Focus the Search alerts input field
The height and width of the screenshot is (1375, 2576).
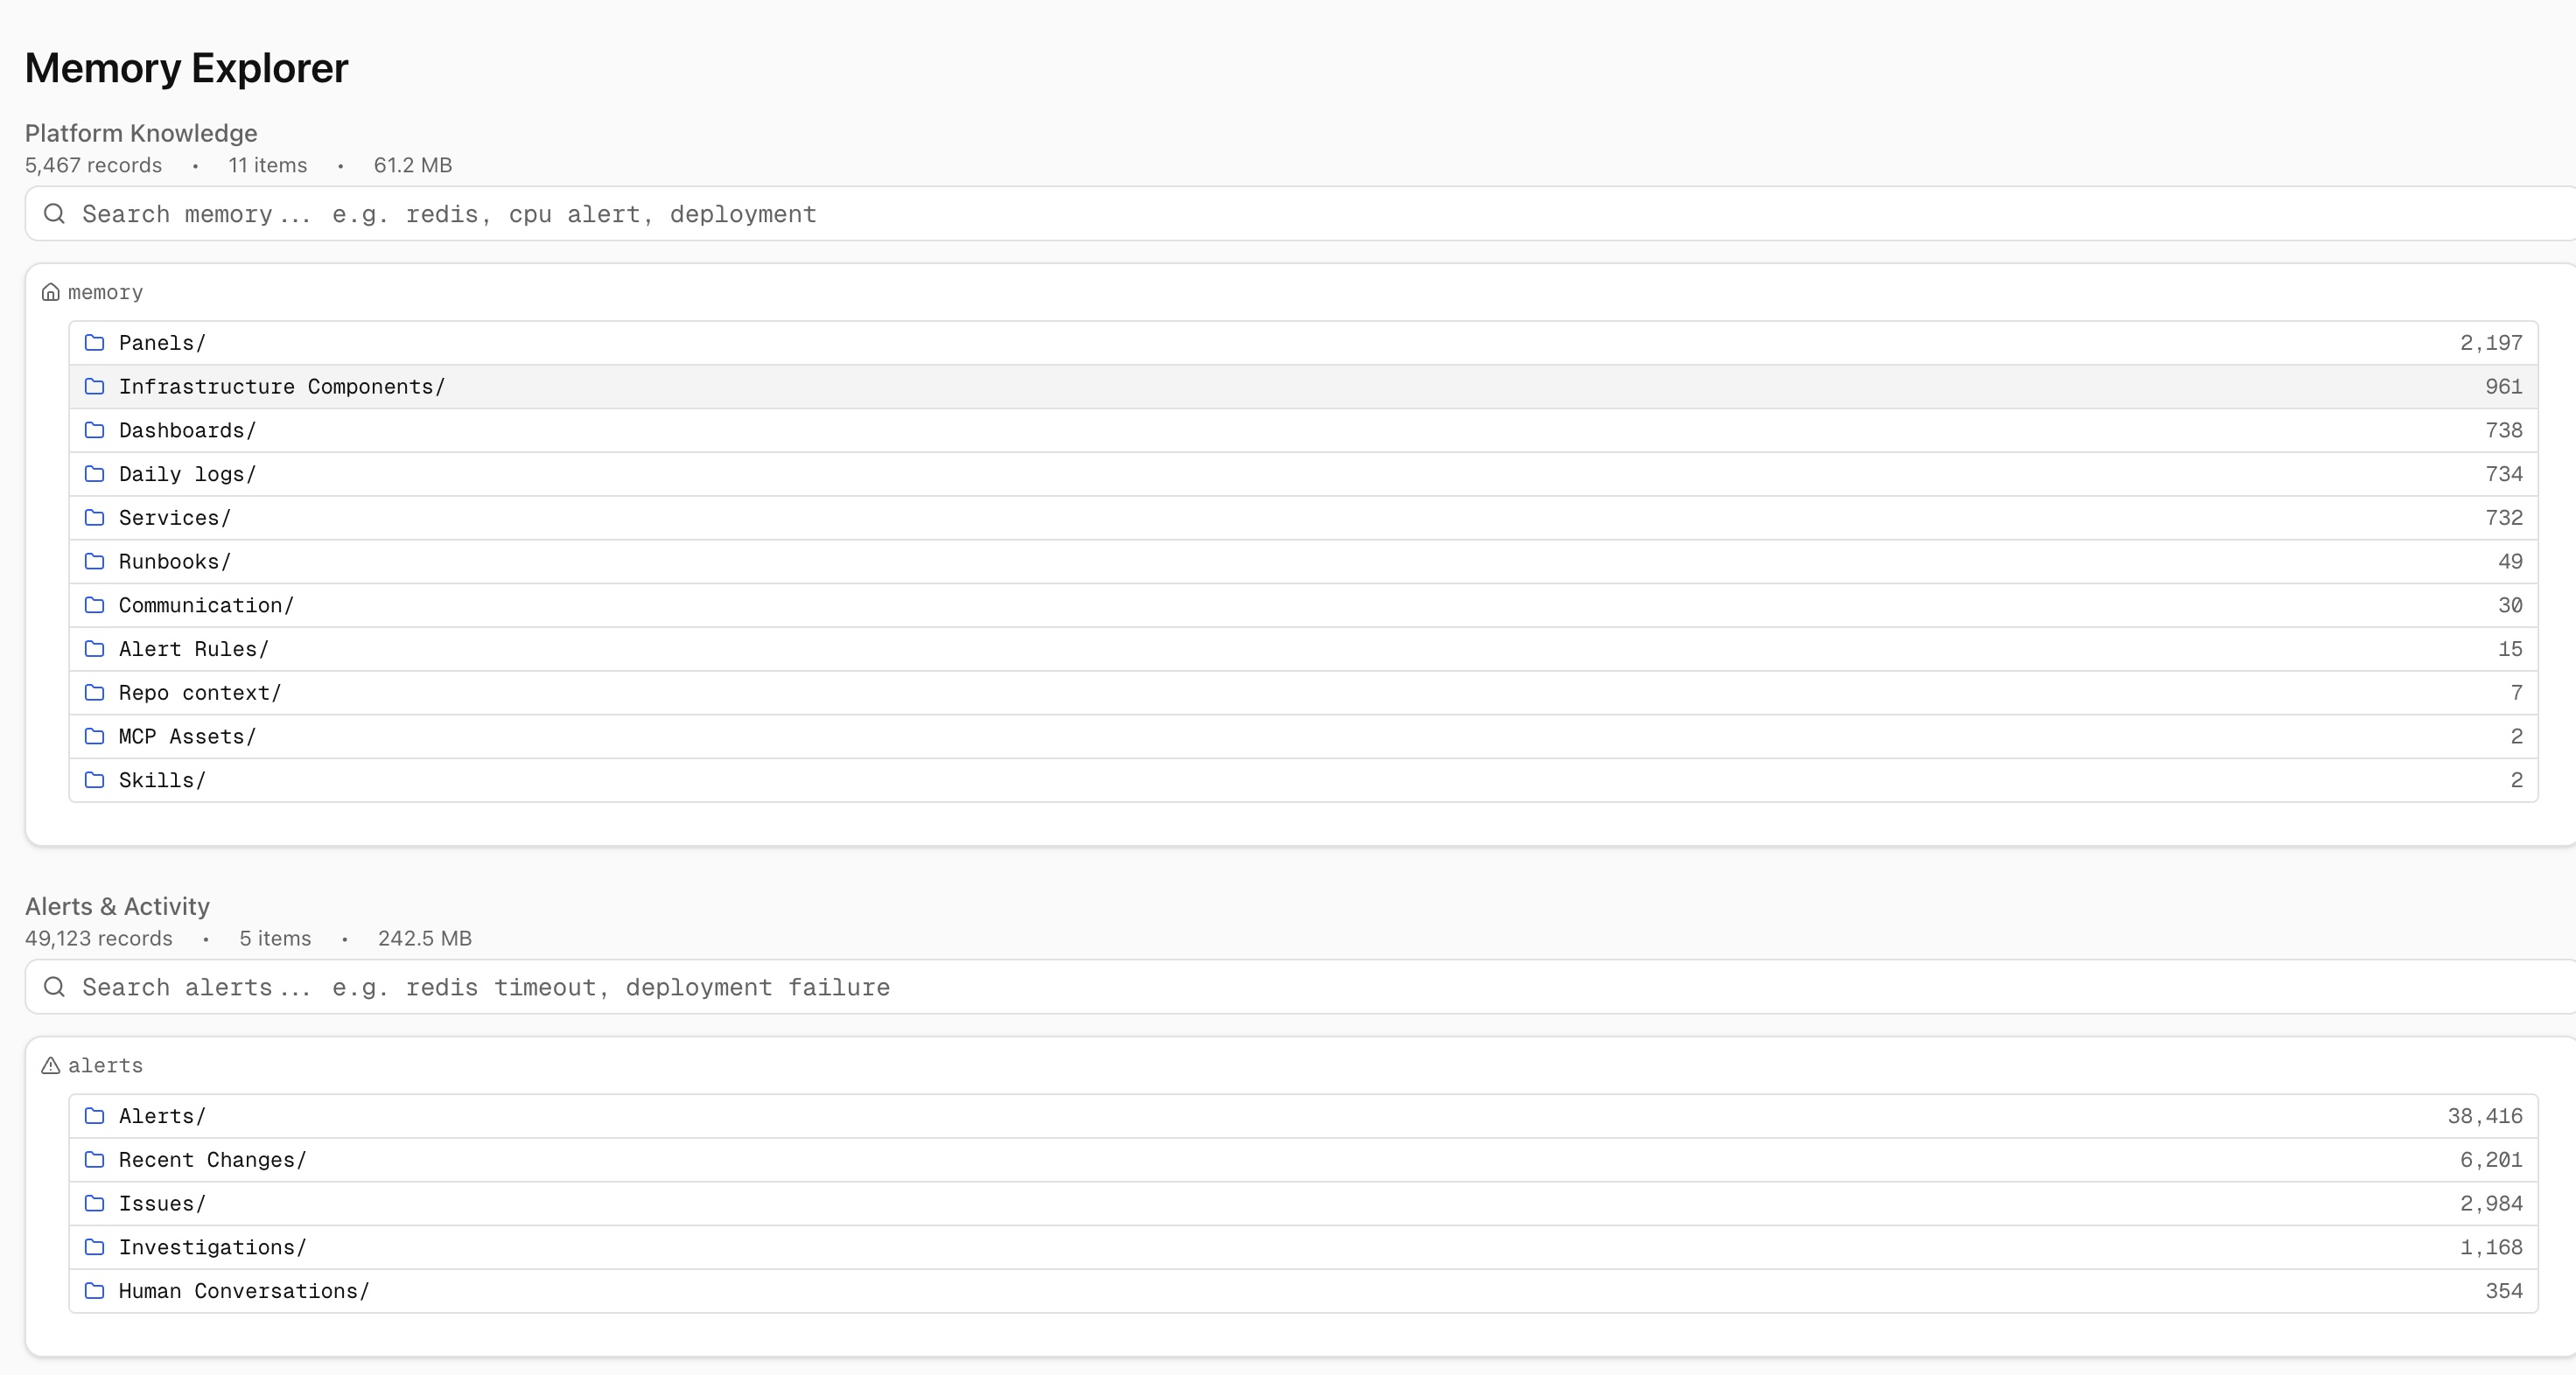[1200, 988]
